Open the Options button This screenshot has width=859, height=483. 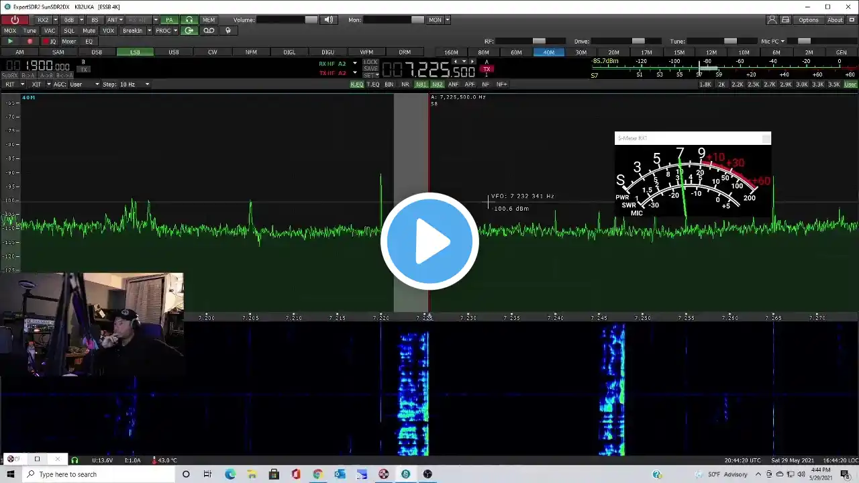(809, 20)
